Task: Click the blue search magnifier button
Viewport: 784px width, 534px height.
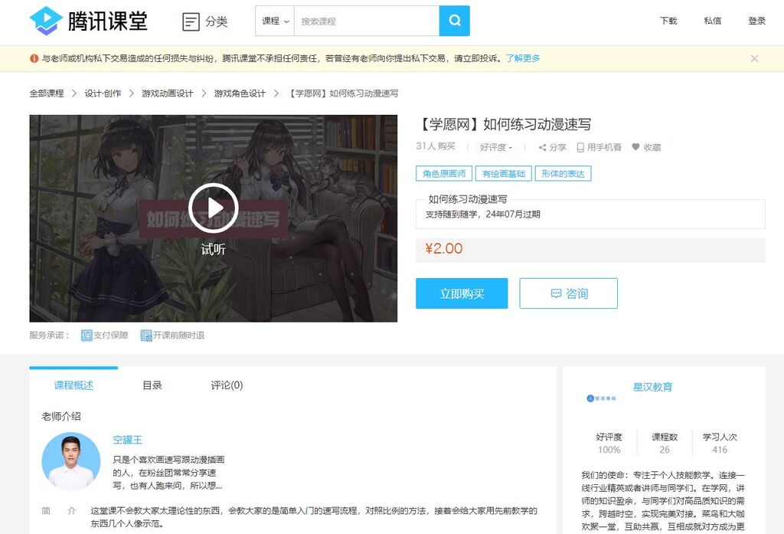Action: [x=455, y=21]
